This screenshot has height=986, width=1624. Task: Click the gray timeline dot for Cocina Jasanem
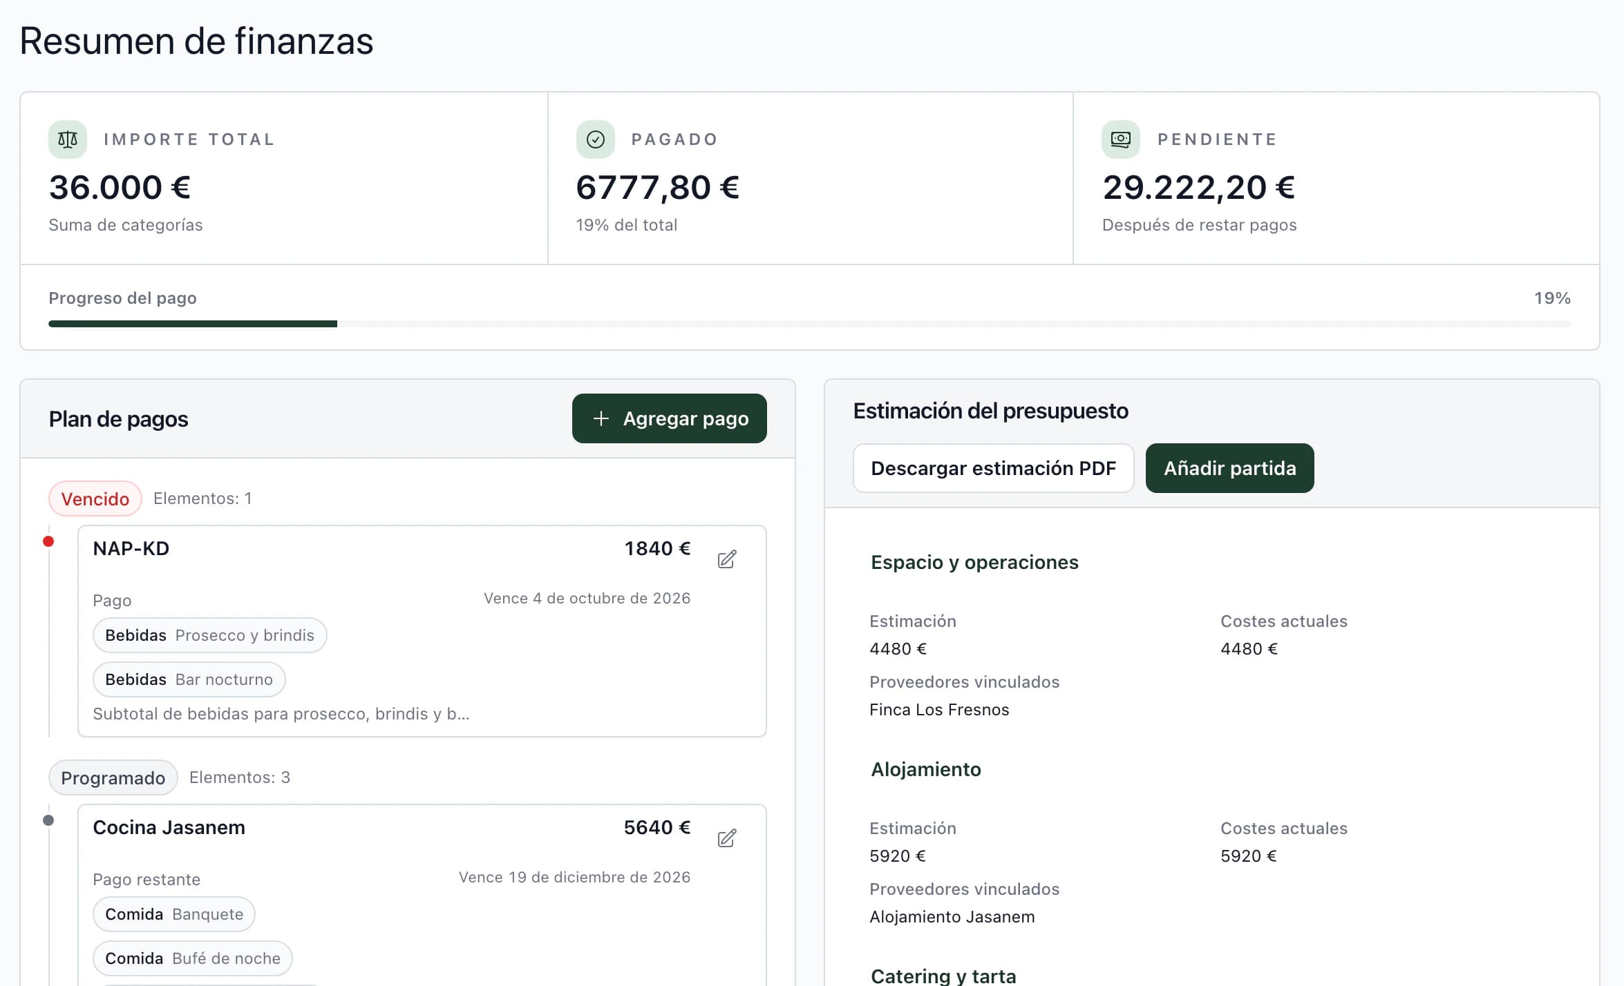48,820
